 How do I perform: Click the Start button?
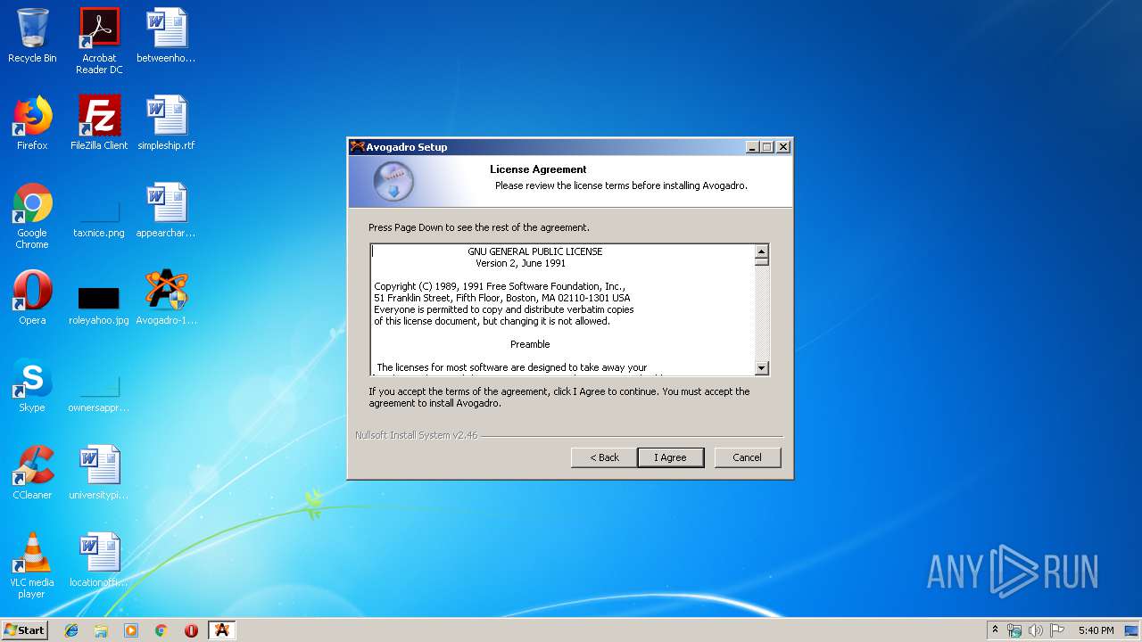pyautogui.click(x=24, y=630)
